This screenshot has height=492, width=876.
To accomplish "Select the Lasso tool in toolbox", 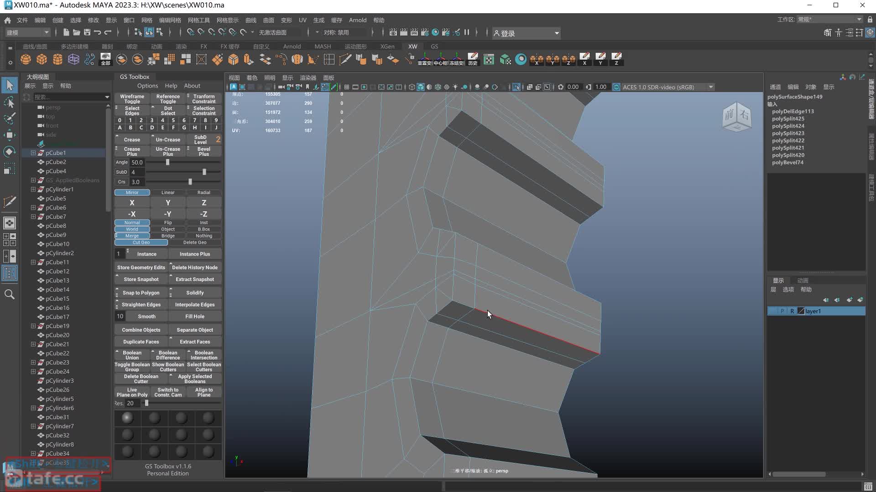I will (10, 102).
